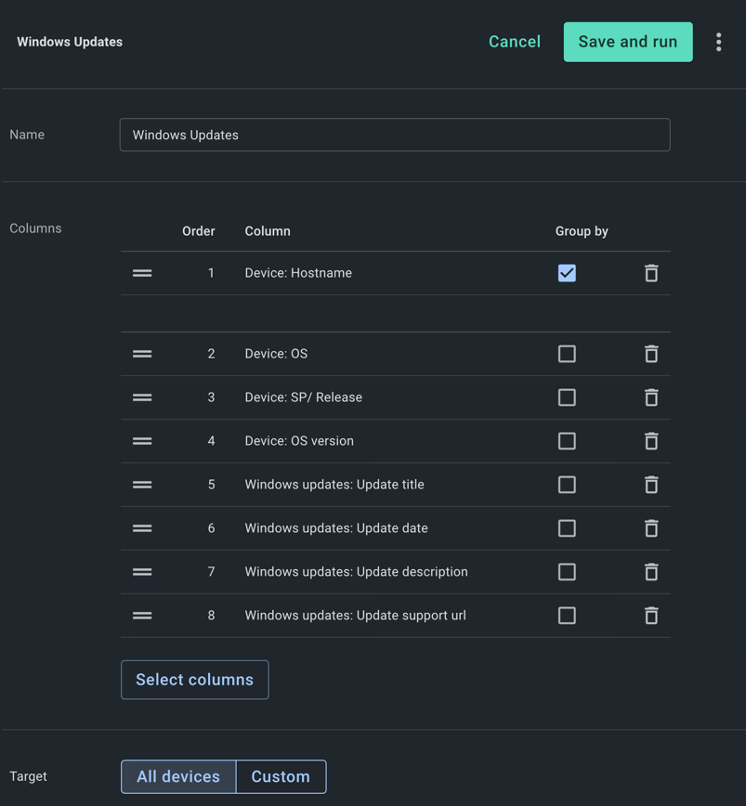Screen dimensions: 746x806
Task: Trash the Update description column
Action: point(651,572)
